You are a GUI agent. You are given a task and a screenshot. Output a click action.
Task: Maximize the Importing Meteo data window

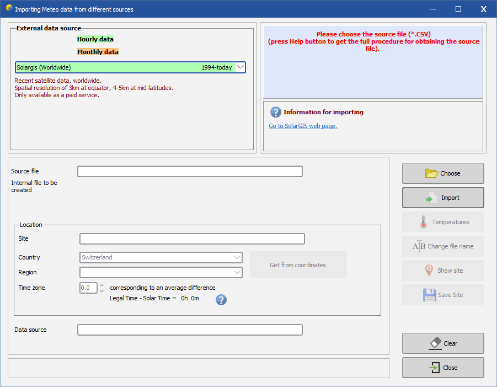pyautogui.click(x=458, y=9)
